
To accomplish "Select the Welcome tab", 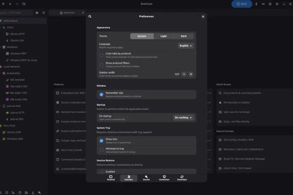I will 67,13.
